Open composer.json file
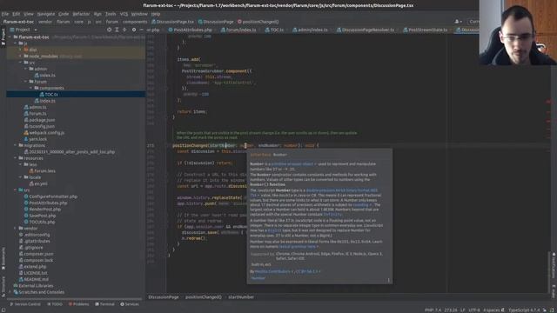Viewport: 557px width, 313px height. (37, 254)
